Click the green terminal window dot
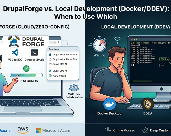Viewport: 171px width, 136px height. tap(136, 39)
